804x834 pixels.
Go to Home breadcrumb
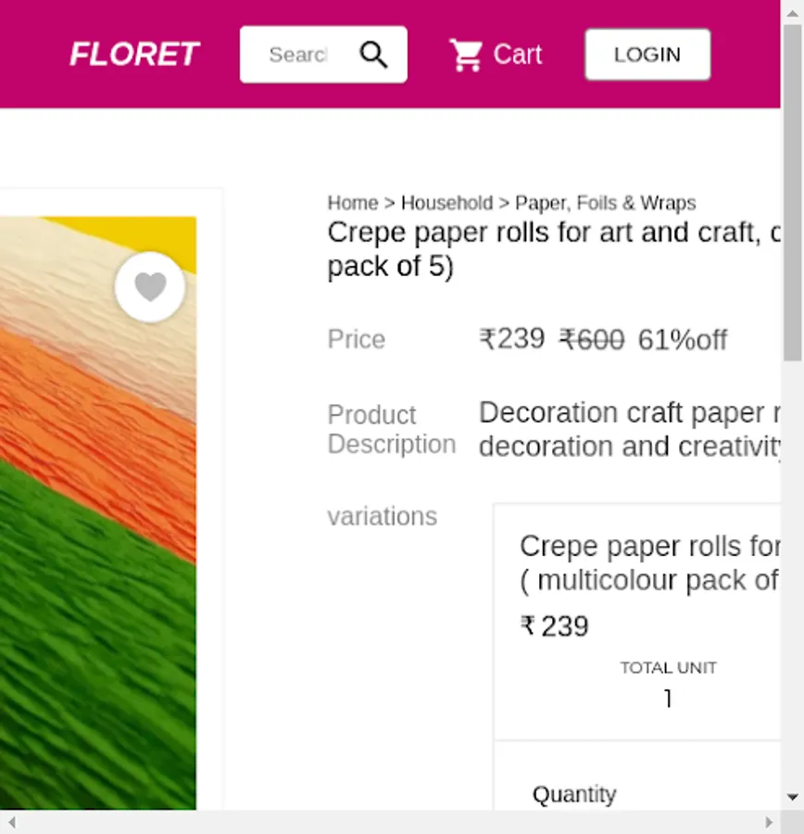[x=353, y=203]
